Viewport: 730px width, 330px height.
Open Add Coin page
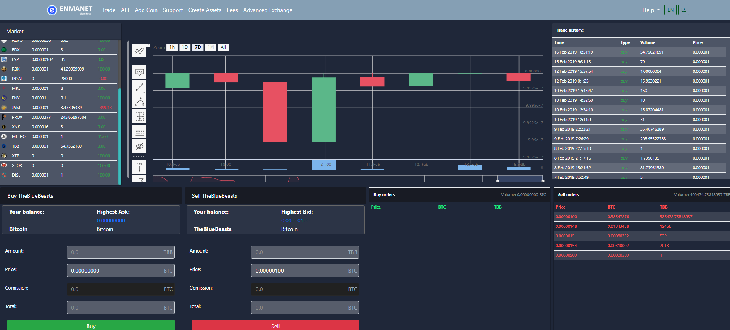tap(146, 10)
